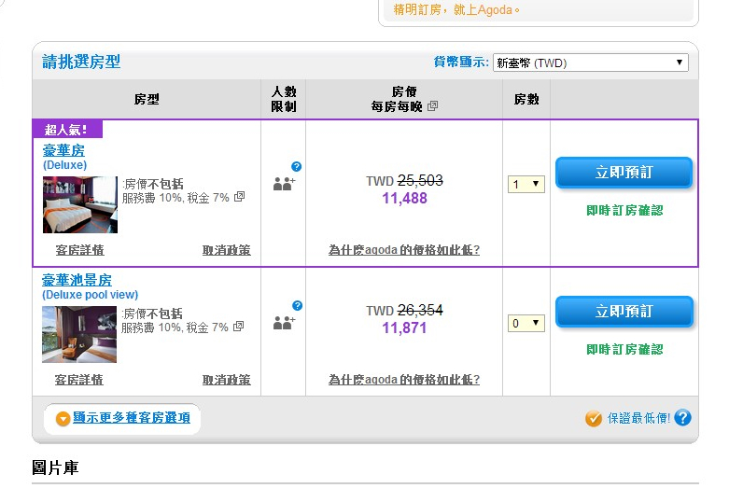Click the 圖片庫 section heading
This screenshot has width=729, height=488.
55,467
